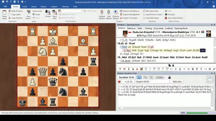Click Edit Game Data
Screen dimensions: 216x121
point(151,11)
